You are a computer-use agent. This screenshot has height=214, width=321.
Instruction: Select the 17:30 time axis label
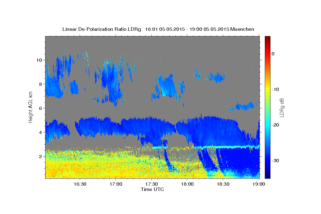pyautogui.click(x=151, y=184)
